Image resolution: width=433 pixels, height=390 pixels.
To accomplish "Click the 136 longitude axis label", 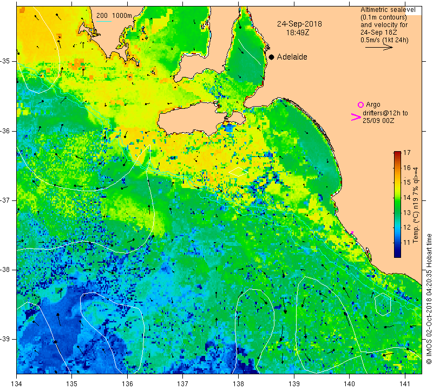I will (127, 383).
